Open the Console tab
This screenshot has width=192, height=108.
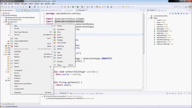coord(100,93)
